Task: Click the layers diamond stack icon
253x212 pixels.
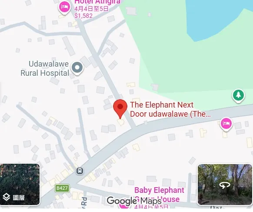Action: 7,197
